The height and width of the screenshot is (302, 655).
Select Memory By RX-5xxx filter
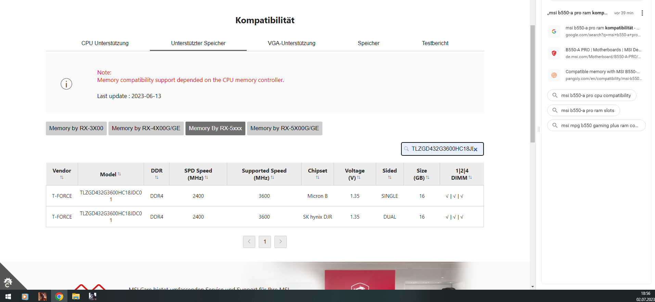click(215, 128)
